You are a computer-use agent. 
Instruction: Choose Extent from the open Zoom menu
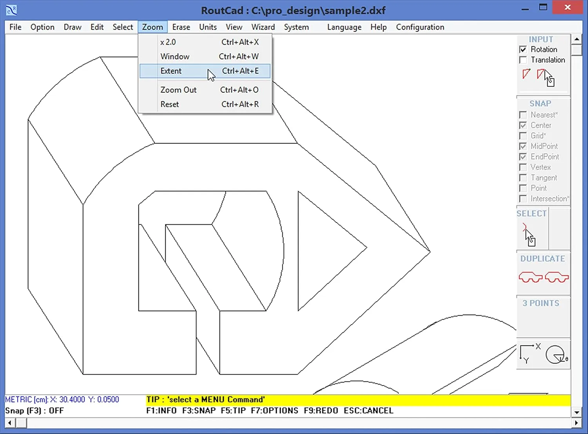[x=171, y=71]
